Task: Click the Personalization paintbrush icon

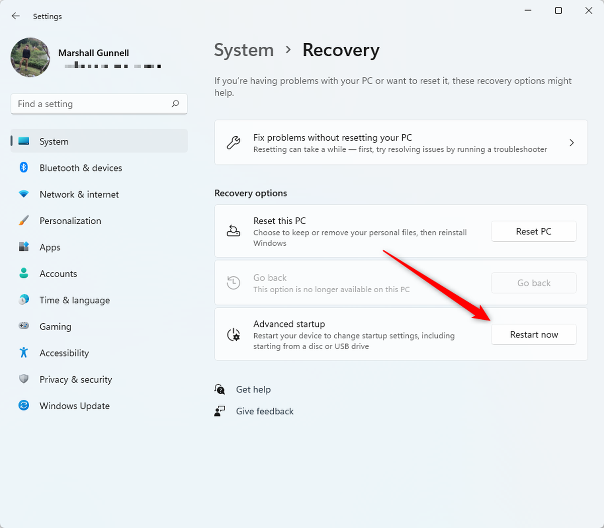Action: click(x=24, y=220)
